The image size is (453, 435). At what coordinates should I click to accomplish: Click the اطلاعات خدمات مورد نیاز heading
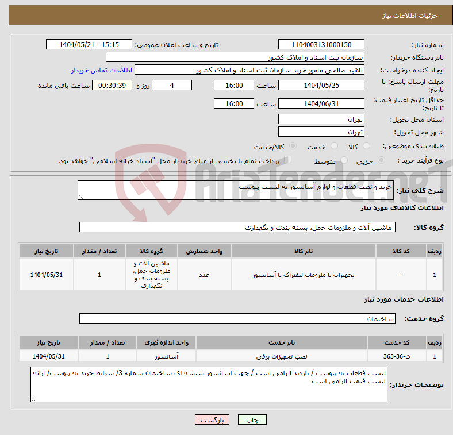point(404,299)
